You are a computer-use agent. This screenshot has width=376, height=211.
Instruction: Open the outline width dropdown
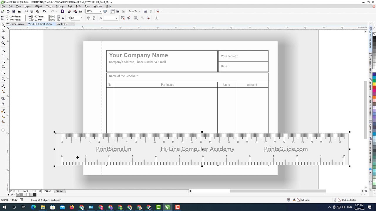pos(116,18)
